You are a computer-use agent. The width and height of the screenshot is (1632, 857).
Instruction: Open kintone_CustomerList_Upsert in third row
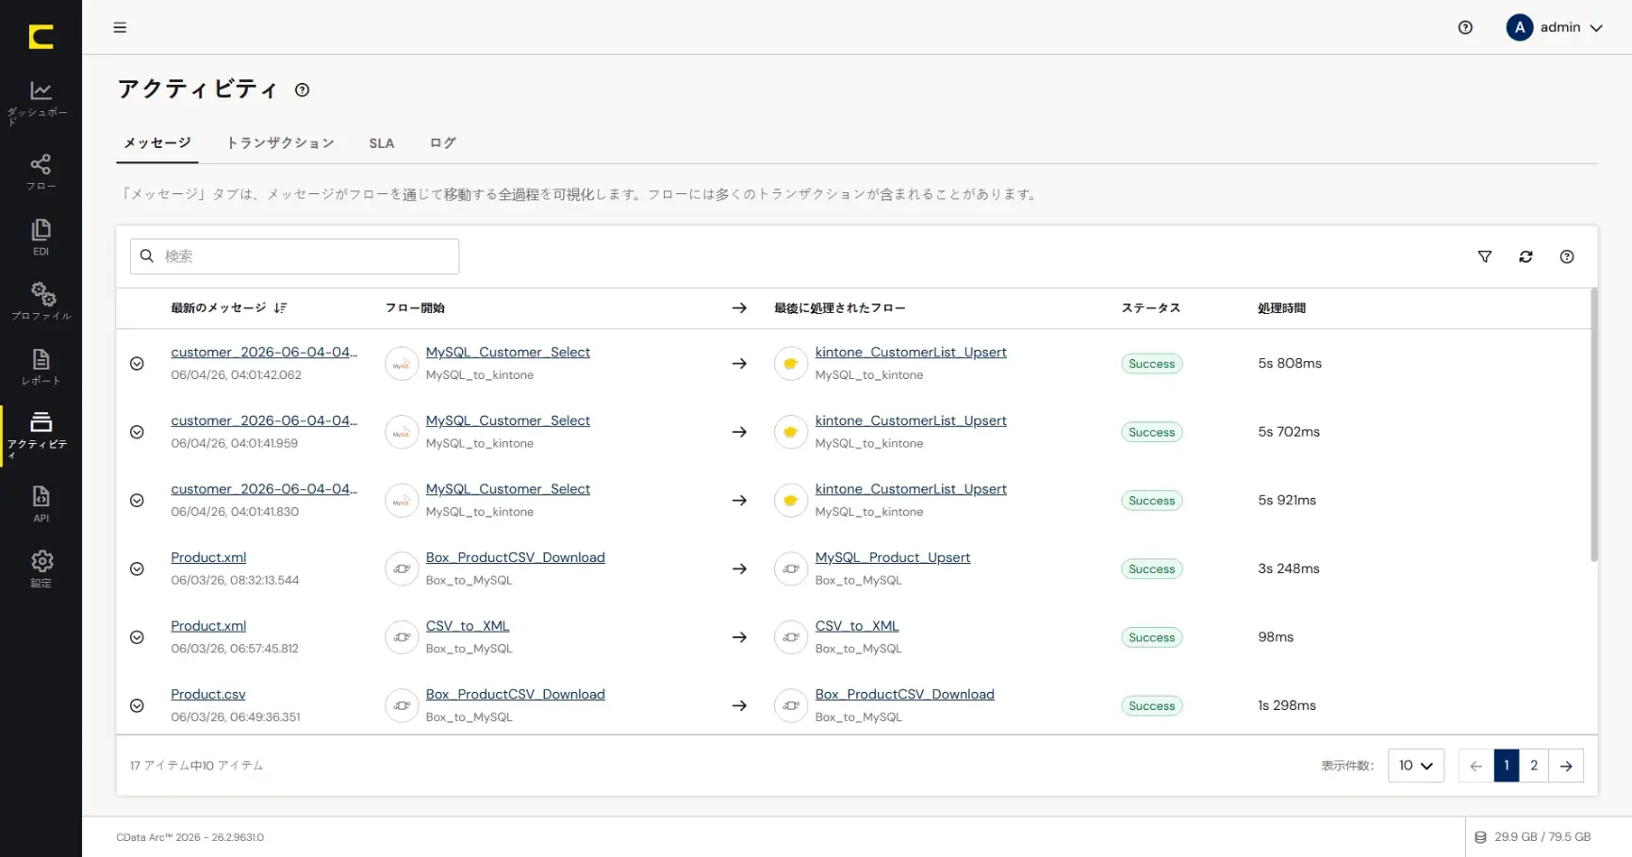(911, 488)
